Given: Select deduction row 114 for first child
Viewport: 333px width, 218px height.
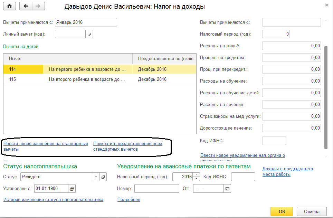Looking at the screenshot, I should point(69,69).
